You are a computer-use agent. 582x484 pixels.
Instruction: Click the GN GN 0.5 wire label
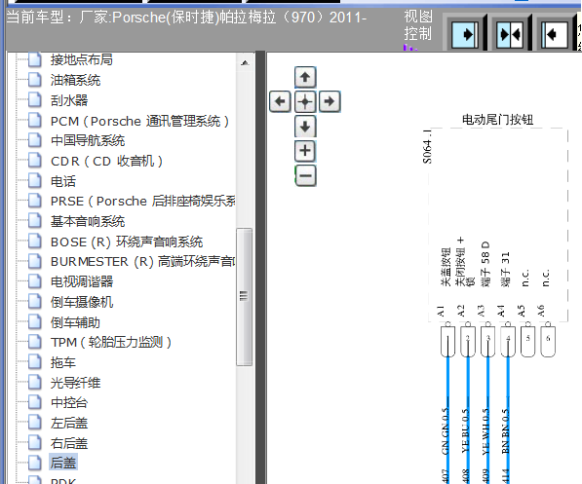446,431
